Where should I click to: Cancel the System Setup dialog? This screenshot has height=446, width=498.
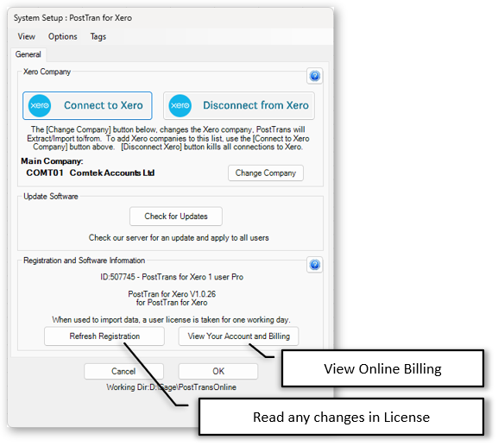click(123, 372)
